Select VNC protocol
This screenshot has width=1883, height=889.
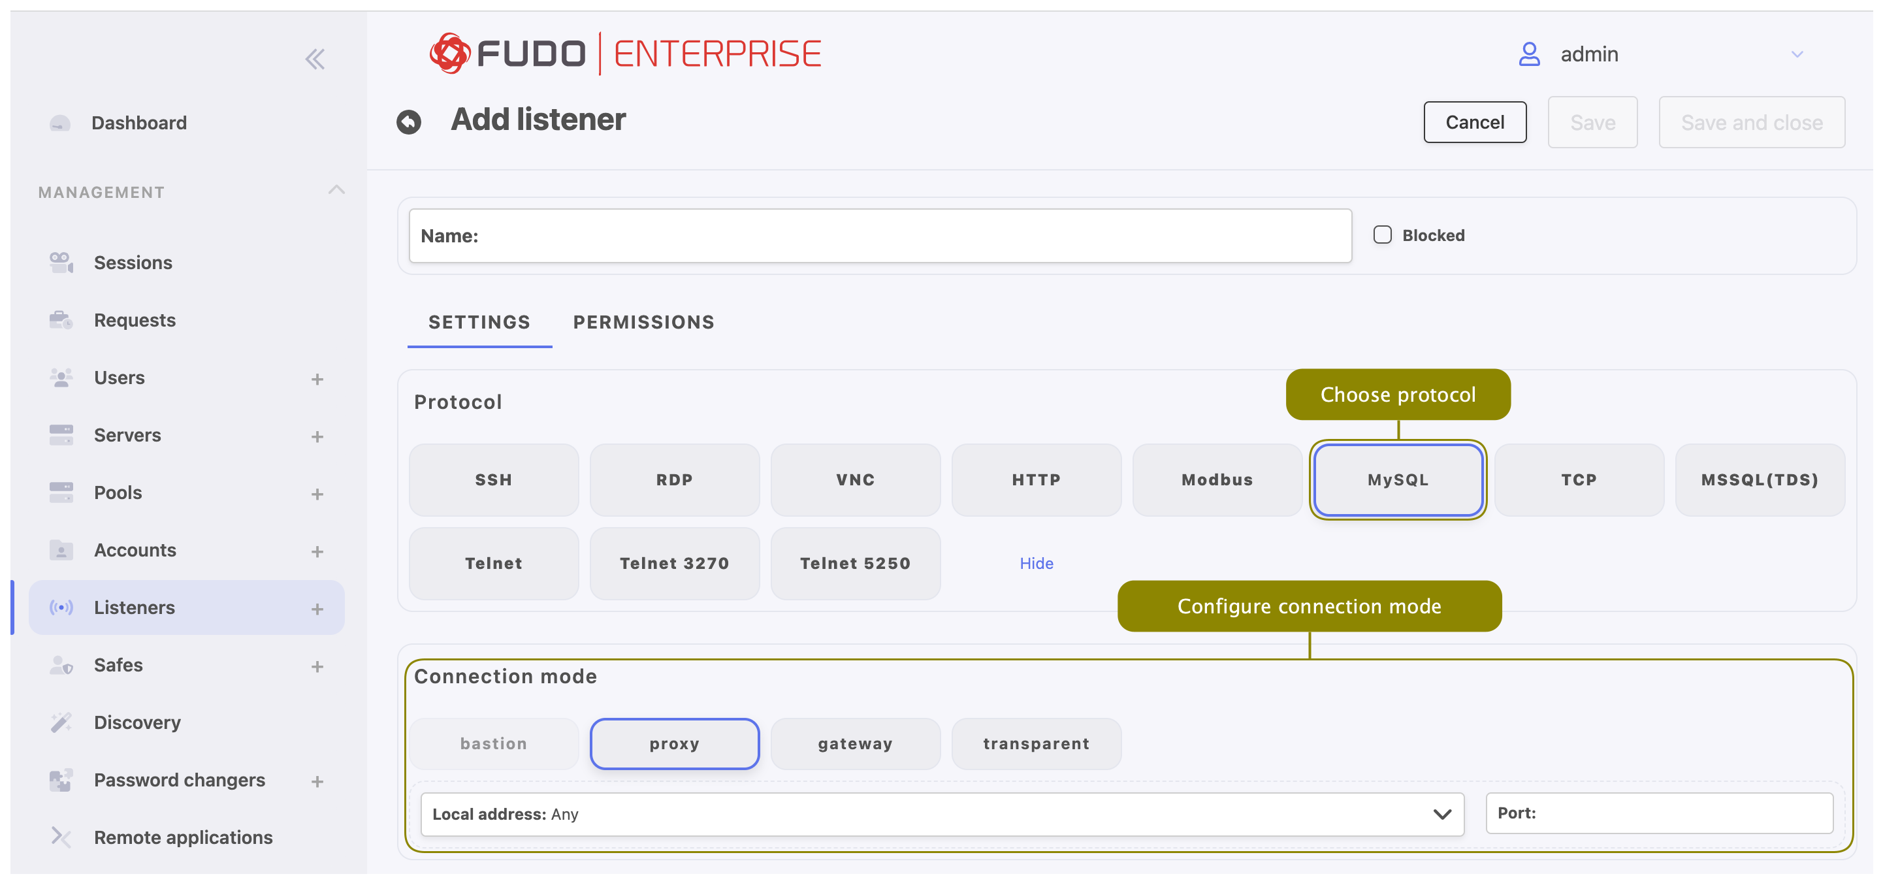click(855, 479)
